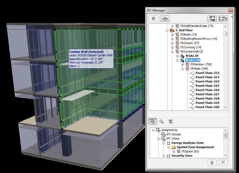Collapse the Spatial Zone Assignment node
Image resolution: width=239 pixels, height=173 pixels.
click(168, 147)
